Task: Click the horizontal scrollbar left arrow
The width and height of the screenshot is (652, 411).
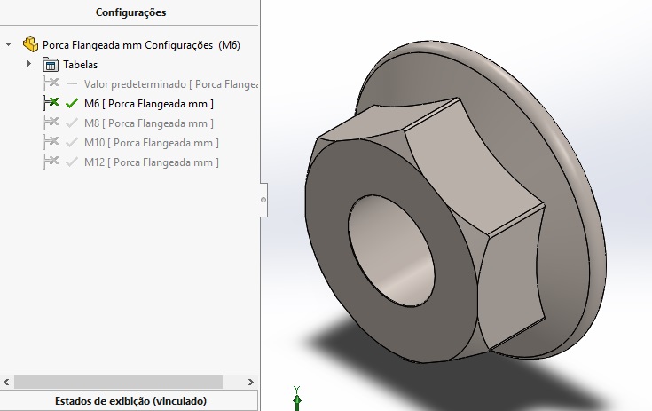Action: coord(6,382)
